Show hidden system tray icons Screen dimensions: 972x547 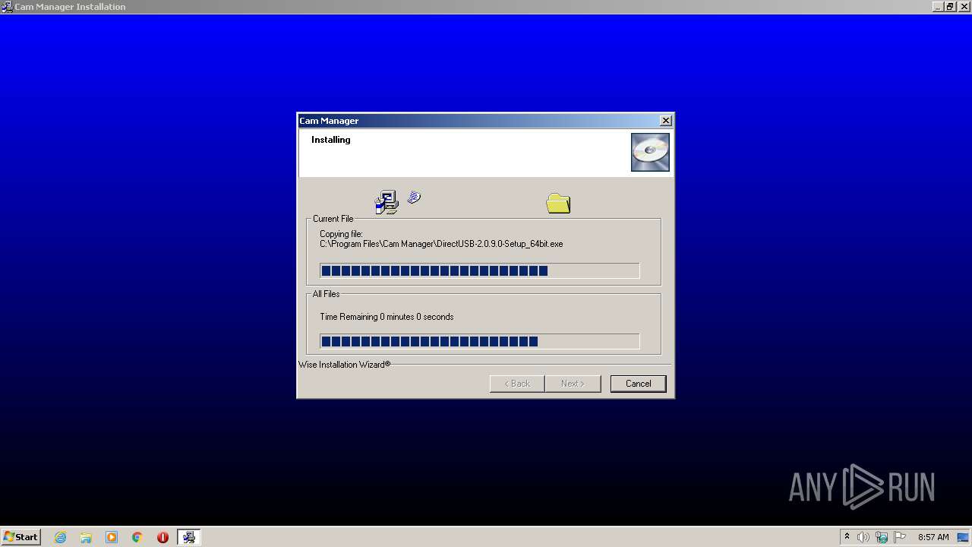847,537
